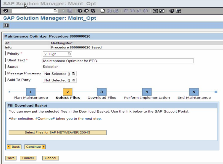Viewport: 223px width, 164px height.
Task: Click the green Back arrow icon
Action: pyautogui.click(x=80, y=11)
